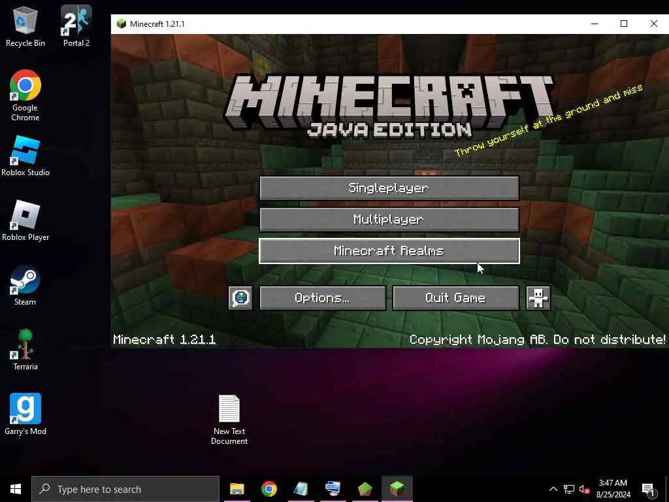Switch to Chrome on the taskbar

tap(269, 489)
